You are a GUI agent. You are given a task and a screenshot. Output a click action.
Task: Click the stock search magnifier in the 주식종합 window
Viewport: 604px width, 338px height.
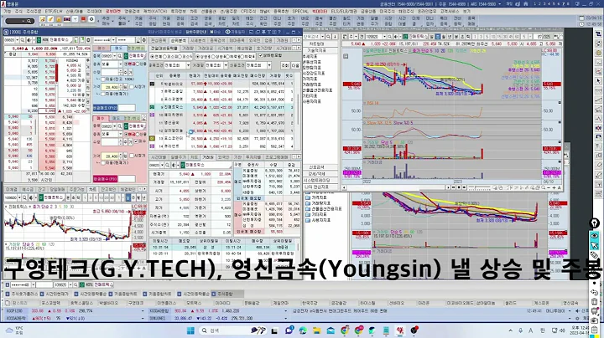(x=23, y=40)
